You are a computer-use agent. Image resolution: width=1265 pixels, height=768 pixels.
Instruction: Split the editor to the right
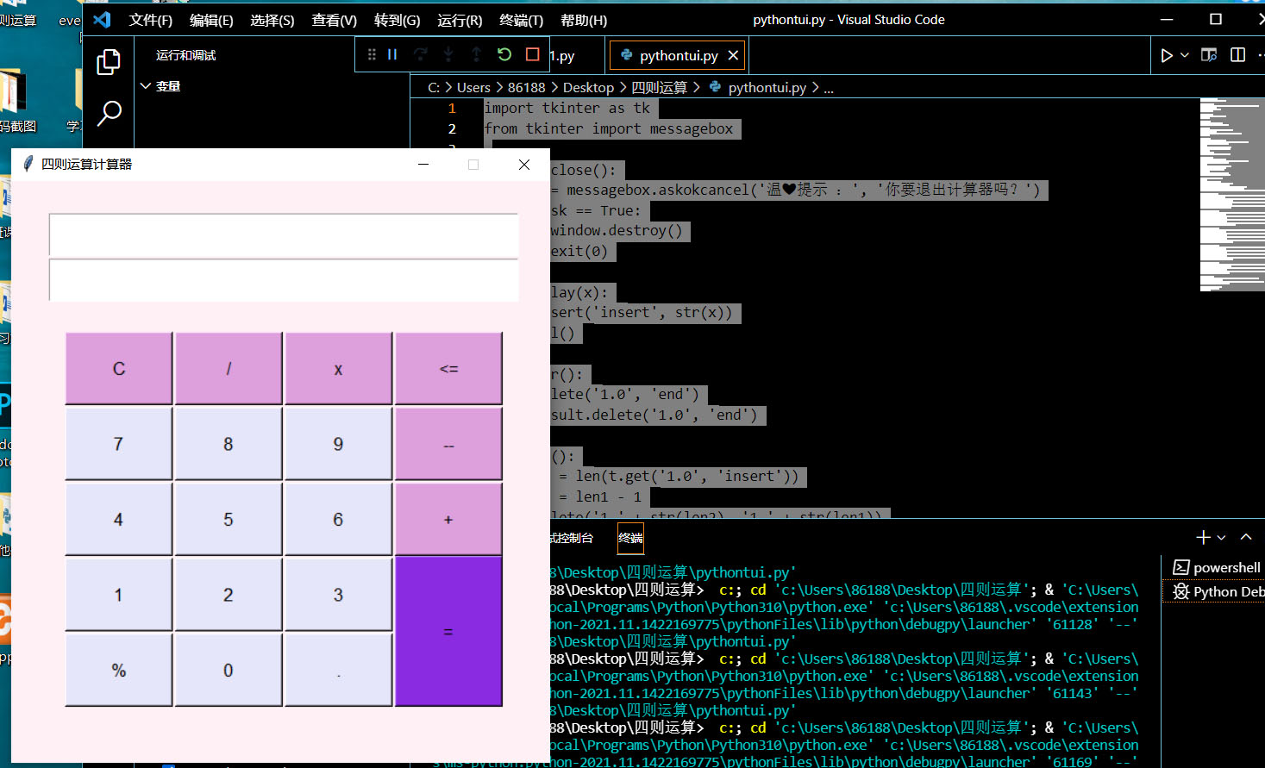point(1237,55)
